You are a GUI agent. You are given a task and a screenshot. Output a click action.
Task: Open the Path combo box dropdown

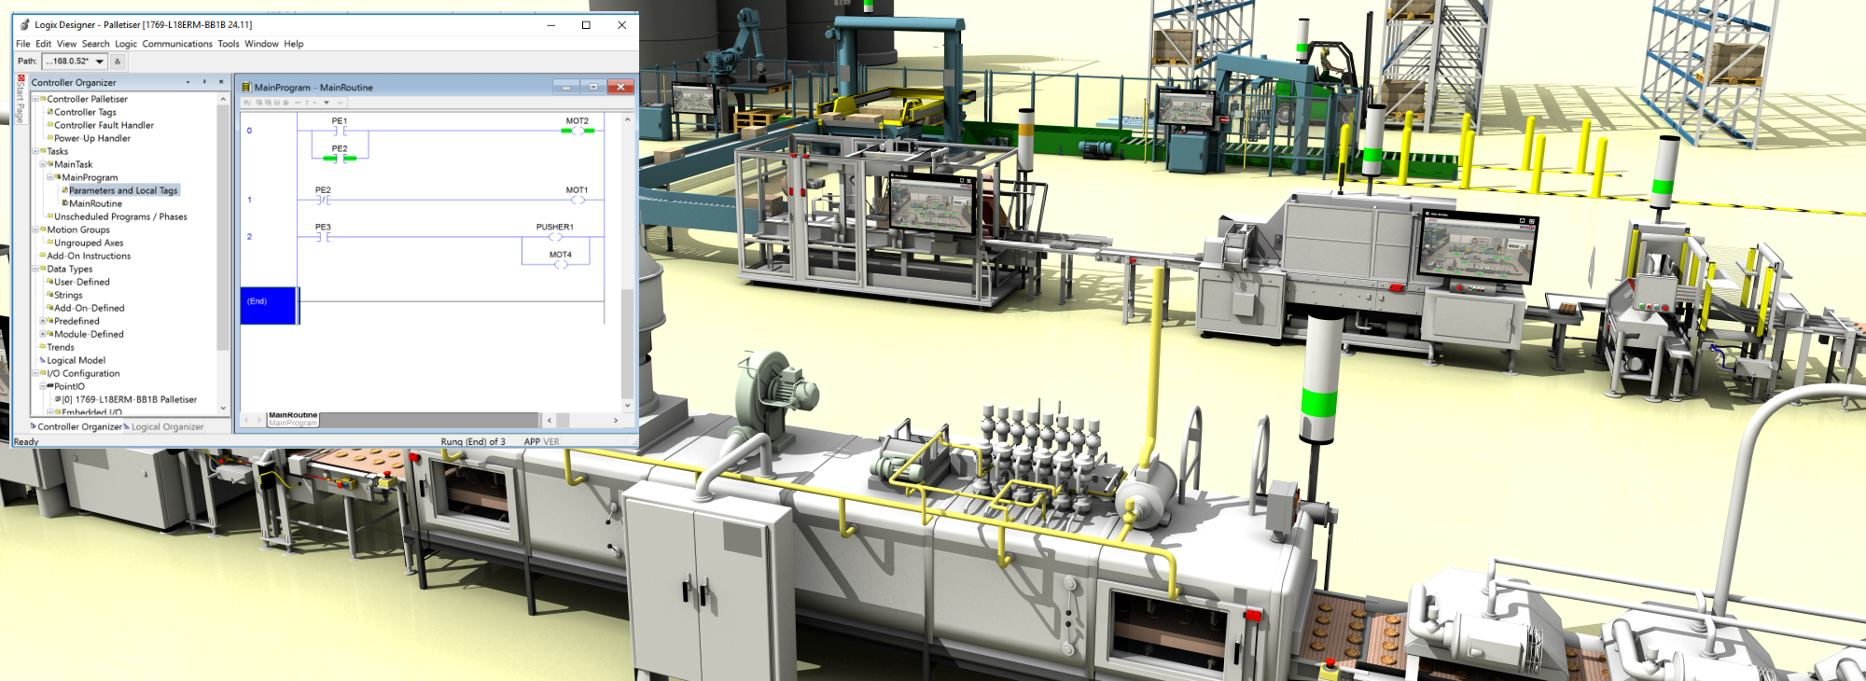pyautogui.click(x=100, y=62)
